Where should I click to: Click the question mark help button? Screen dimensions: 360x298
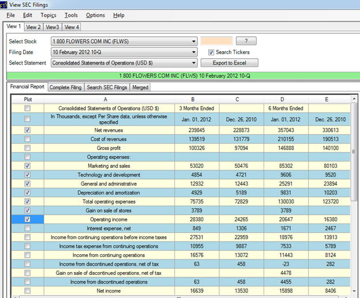[246, 41]
